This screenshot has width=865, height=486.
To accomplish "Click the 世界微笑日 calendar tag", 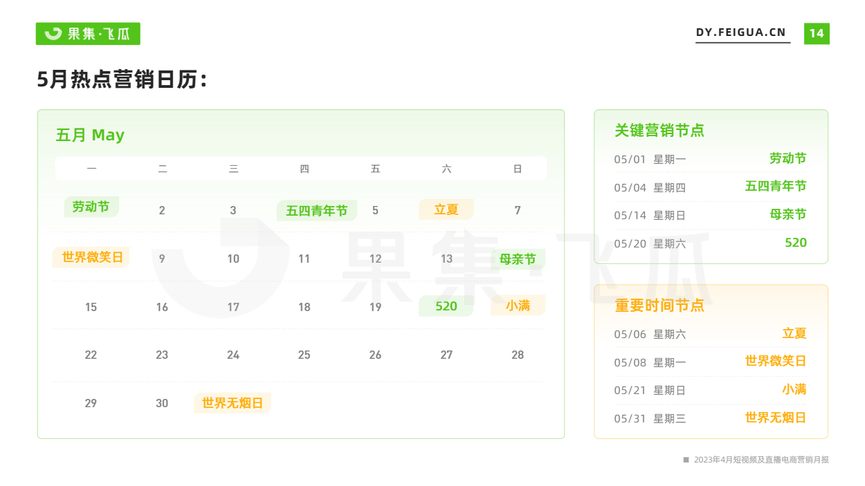I will pyautogui.click(x=92, y=257).
